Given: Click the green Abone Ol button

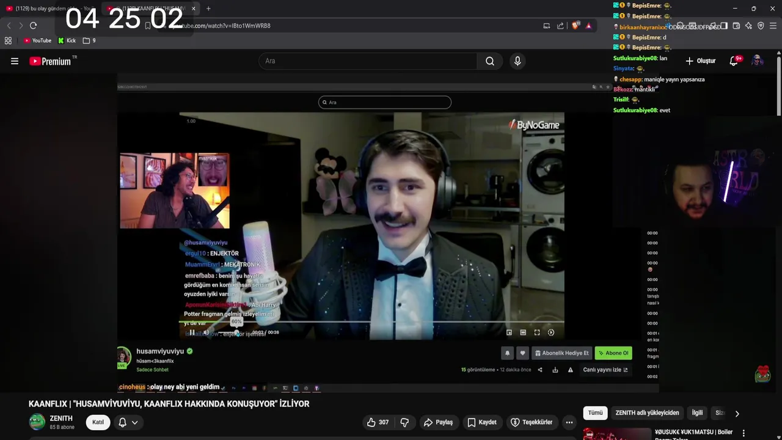Looking at the screenshot, I should click(613, 353).
